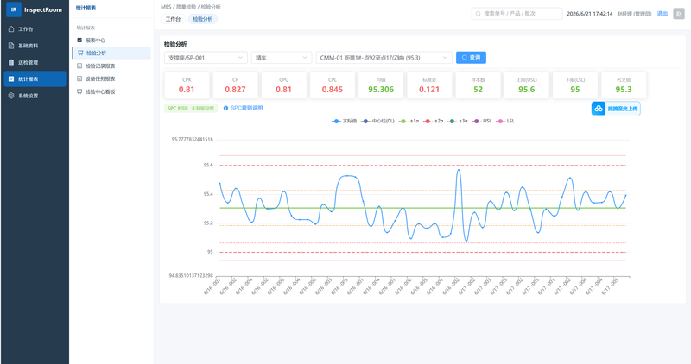Select the 统计报表 sidebar menu
This screenshot has height=364, width=691.
35,79
